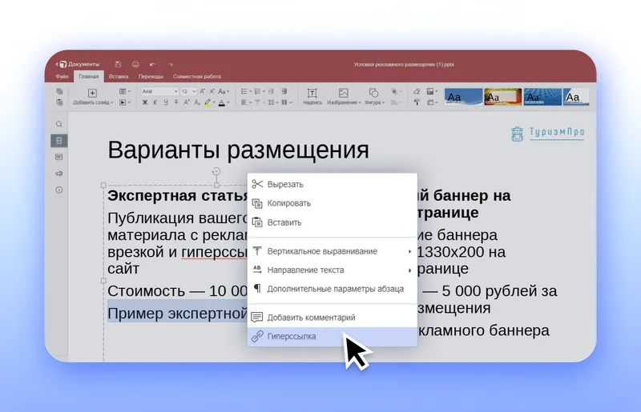Toggle underline Ч formatting
The image size is (641, 412).
[166, 102]
